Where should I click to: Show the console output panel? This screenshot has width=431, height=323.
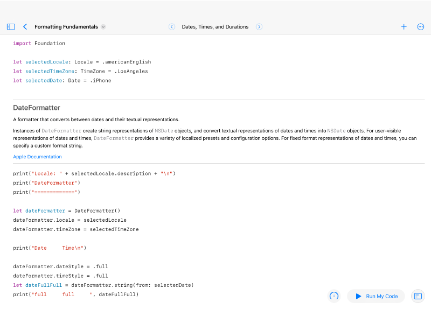click(x=418, y=296)
